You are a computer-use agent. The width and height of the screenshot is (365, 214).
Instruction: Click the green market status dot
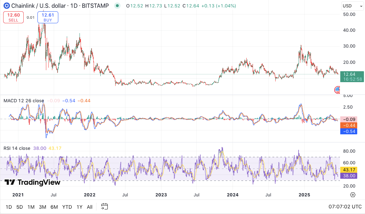[x=117, y=6]
